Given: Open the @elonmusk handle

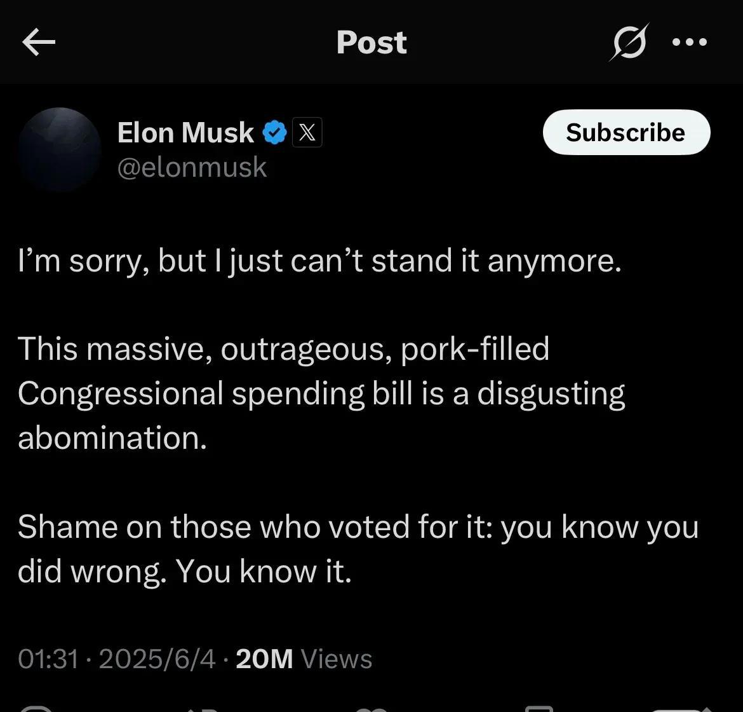Looking at the screenshot, I should 192,167.
